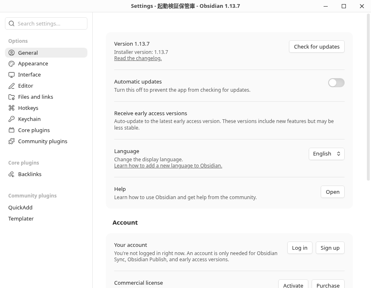Go to Interface settings label
The height and width of the screenshot is (288, 371).
(x=29, y=75)
